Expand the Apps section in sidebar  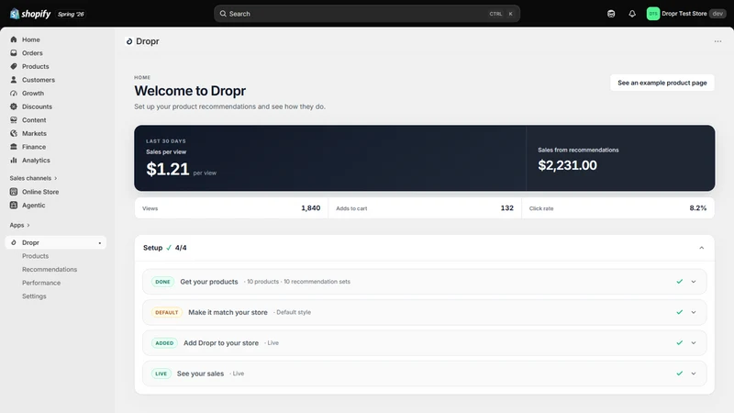19,225
